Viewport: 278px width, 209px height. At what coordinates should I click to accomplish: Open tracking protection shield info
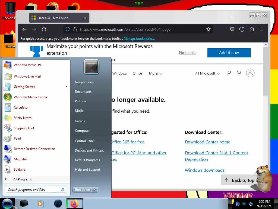coord(68,29)
